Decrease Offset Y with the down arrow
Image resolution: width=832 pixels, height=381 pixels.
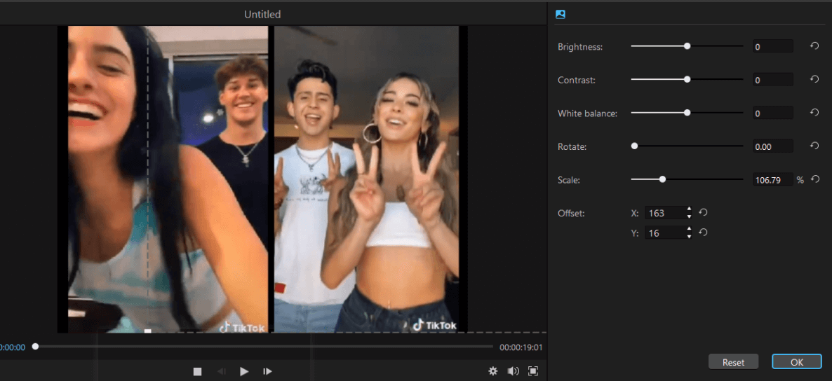click(689, 236)
